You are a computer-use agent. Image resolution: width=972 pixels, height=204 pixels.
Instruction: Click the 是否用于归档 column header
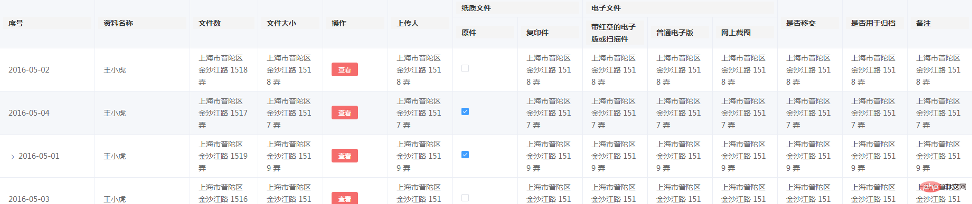click(873, 23)
